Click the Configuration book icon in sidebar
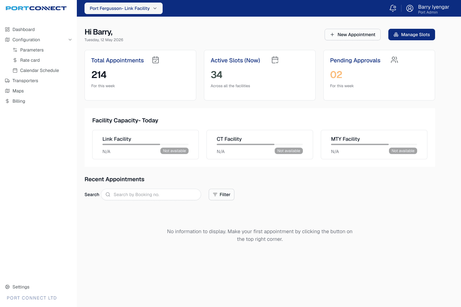The width and height of the screenshot is (461, 307). (x=7, y=40)
